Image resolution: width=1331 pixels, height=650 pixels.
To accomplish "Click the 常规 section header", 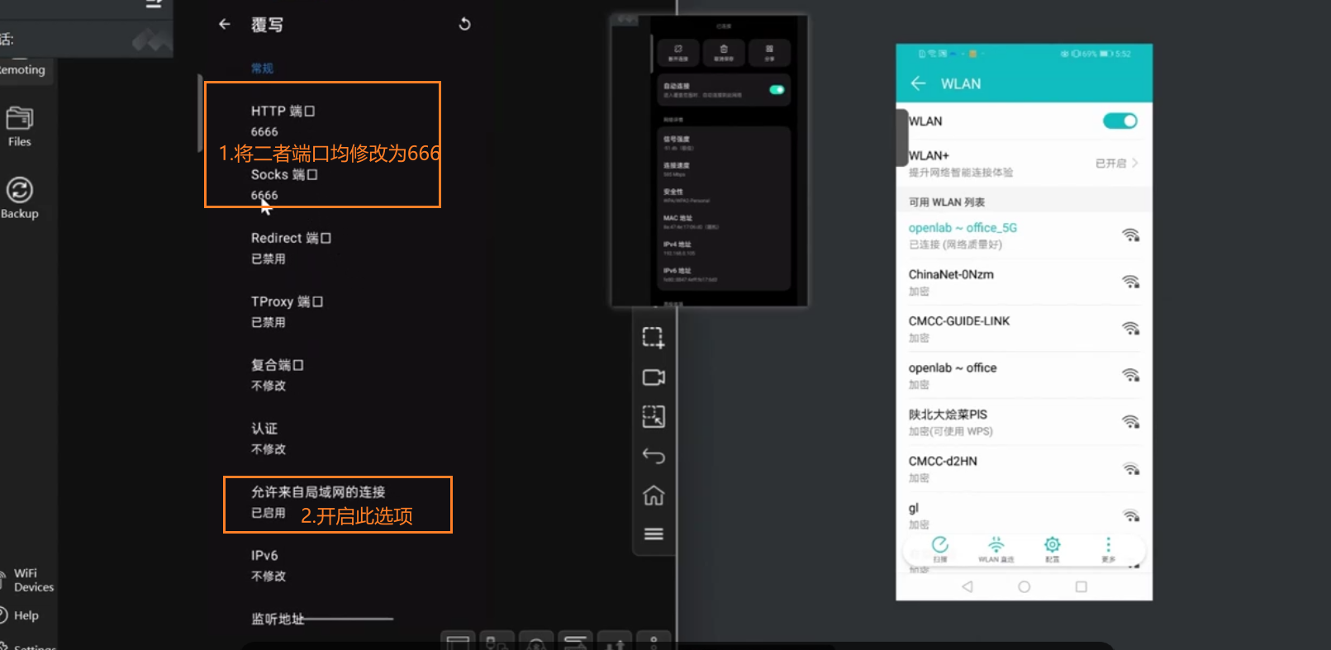I will (x=262, y=69).
